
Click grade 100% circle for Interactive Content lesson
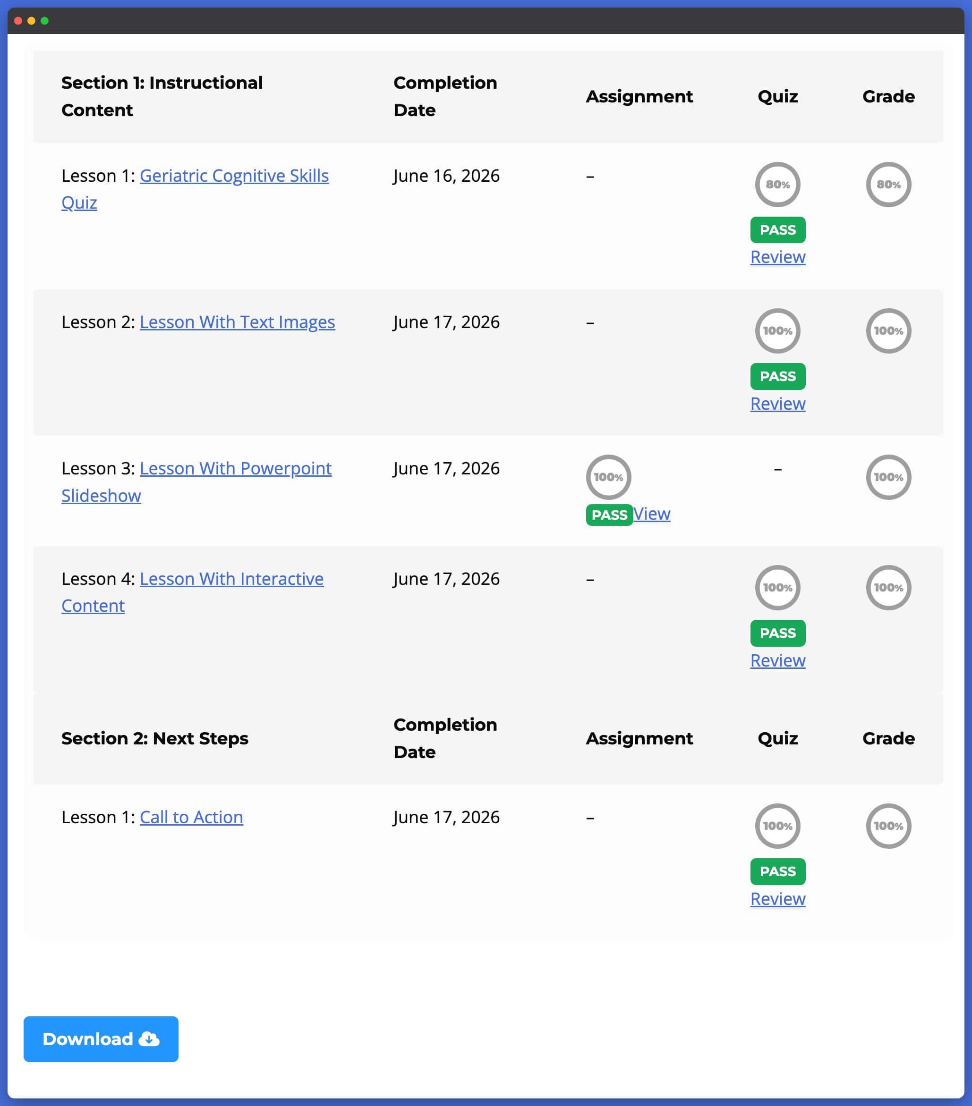888,588
